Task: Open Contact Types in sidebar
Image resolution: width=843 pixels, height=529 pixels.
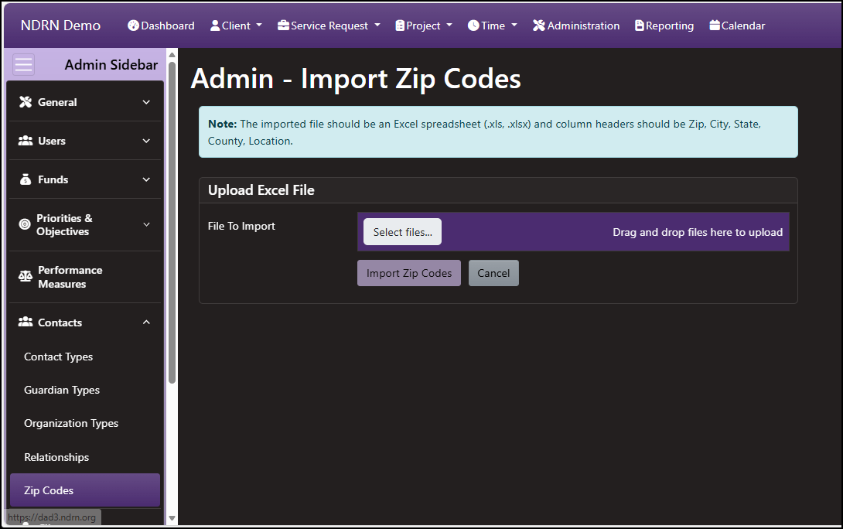Action: [58, 357]
